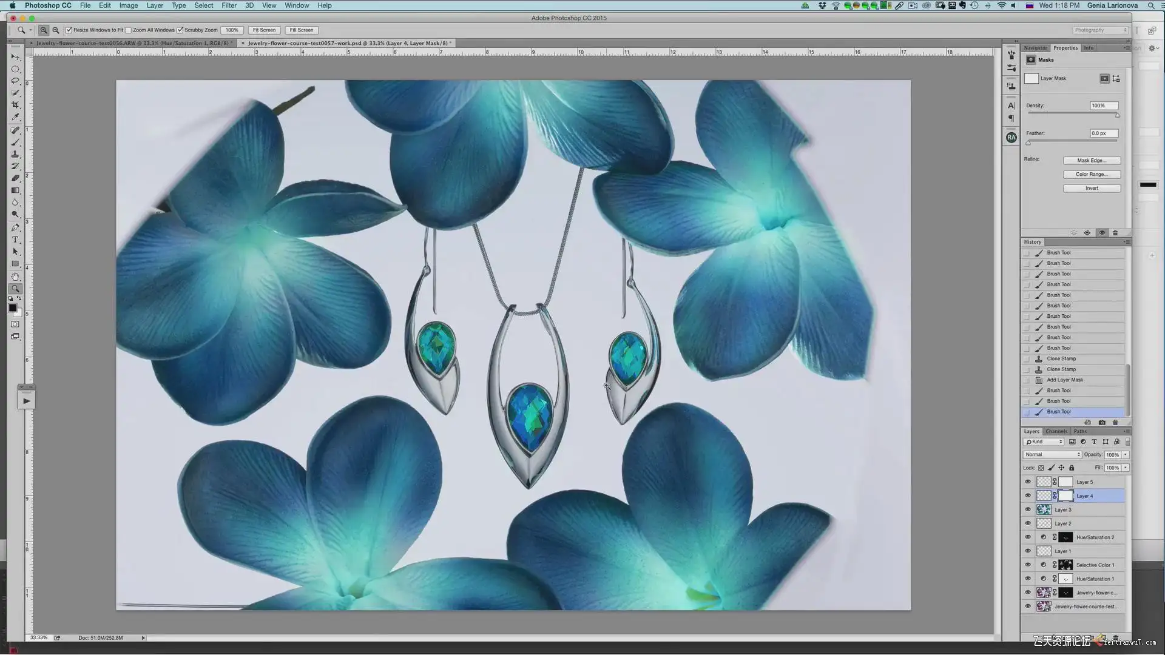Open the Normal blend mode dropdown
1165x655 pixels.
1052,454
